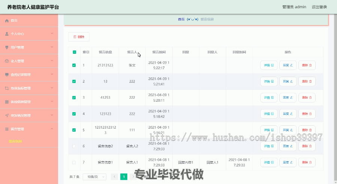Delete message 41253 row

pos(307,98)
